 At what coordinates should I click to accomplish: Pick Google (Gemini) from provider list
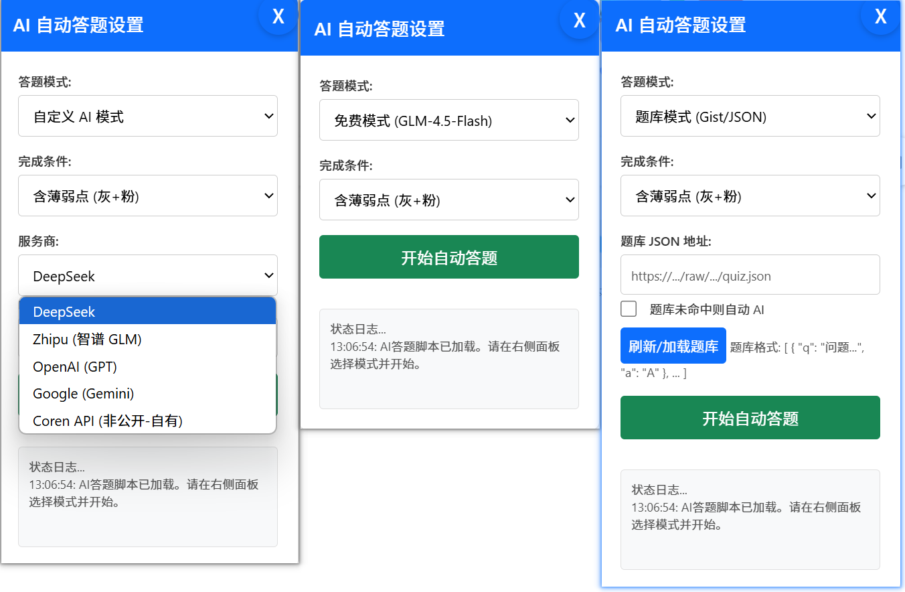pyautogui.click(x=148, y=394)
